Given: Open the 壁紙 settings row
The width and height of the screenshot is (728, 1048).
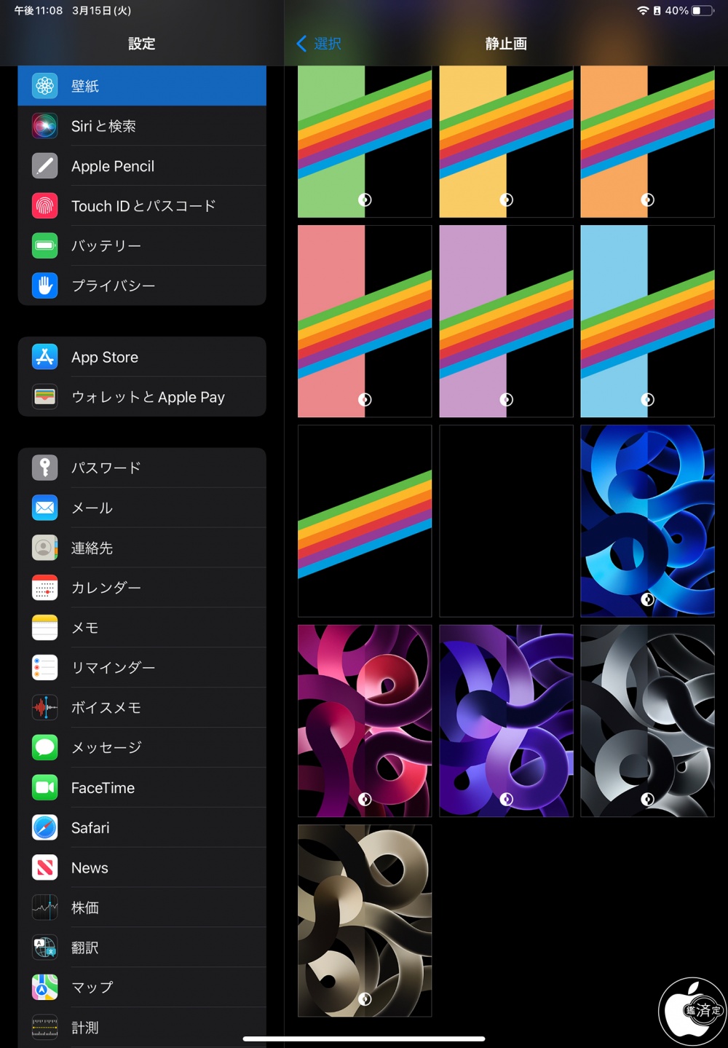Looking at the screenshot, I should [x=142, y=86].
